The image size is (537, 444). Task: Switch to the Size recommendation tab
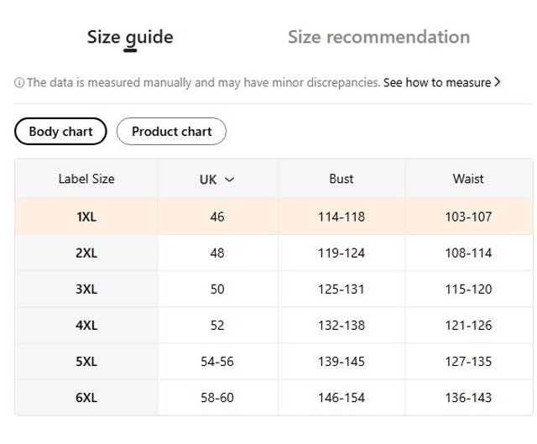(x=378, y=37)
